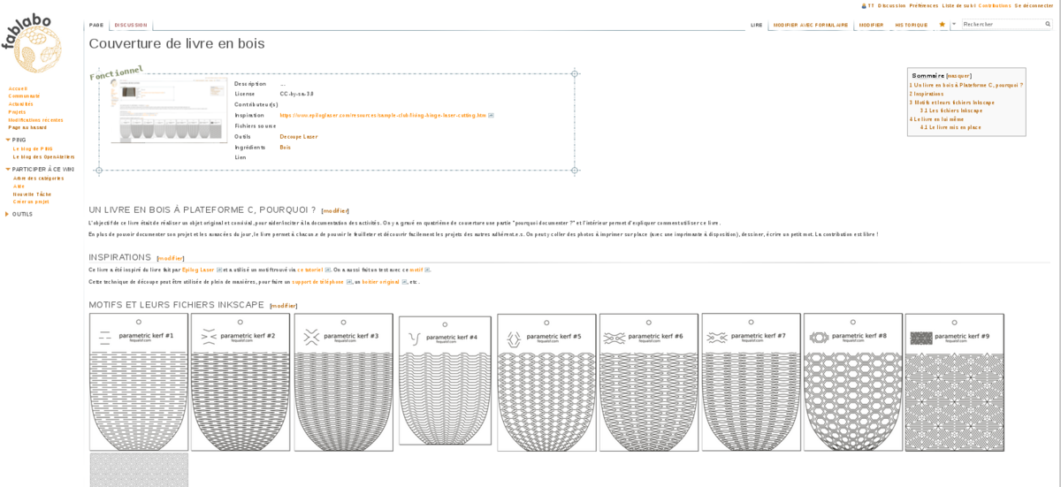Click the search magnifier icon
The width and height of the screenshot is (1061, 487).
(1048, 25)
